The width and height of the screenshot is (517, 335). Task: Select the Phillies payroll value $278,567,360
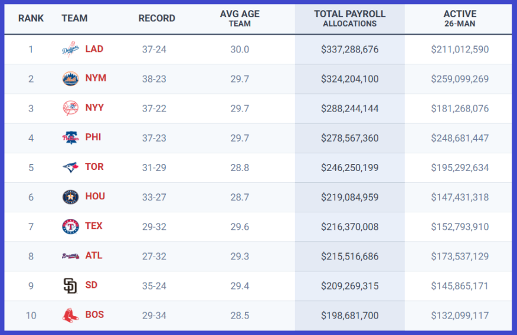[349, 138]
